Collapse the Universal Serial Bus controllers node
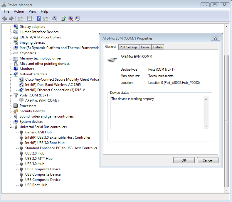 coord(11,127)
